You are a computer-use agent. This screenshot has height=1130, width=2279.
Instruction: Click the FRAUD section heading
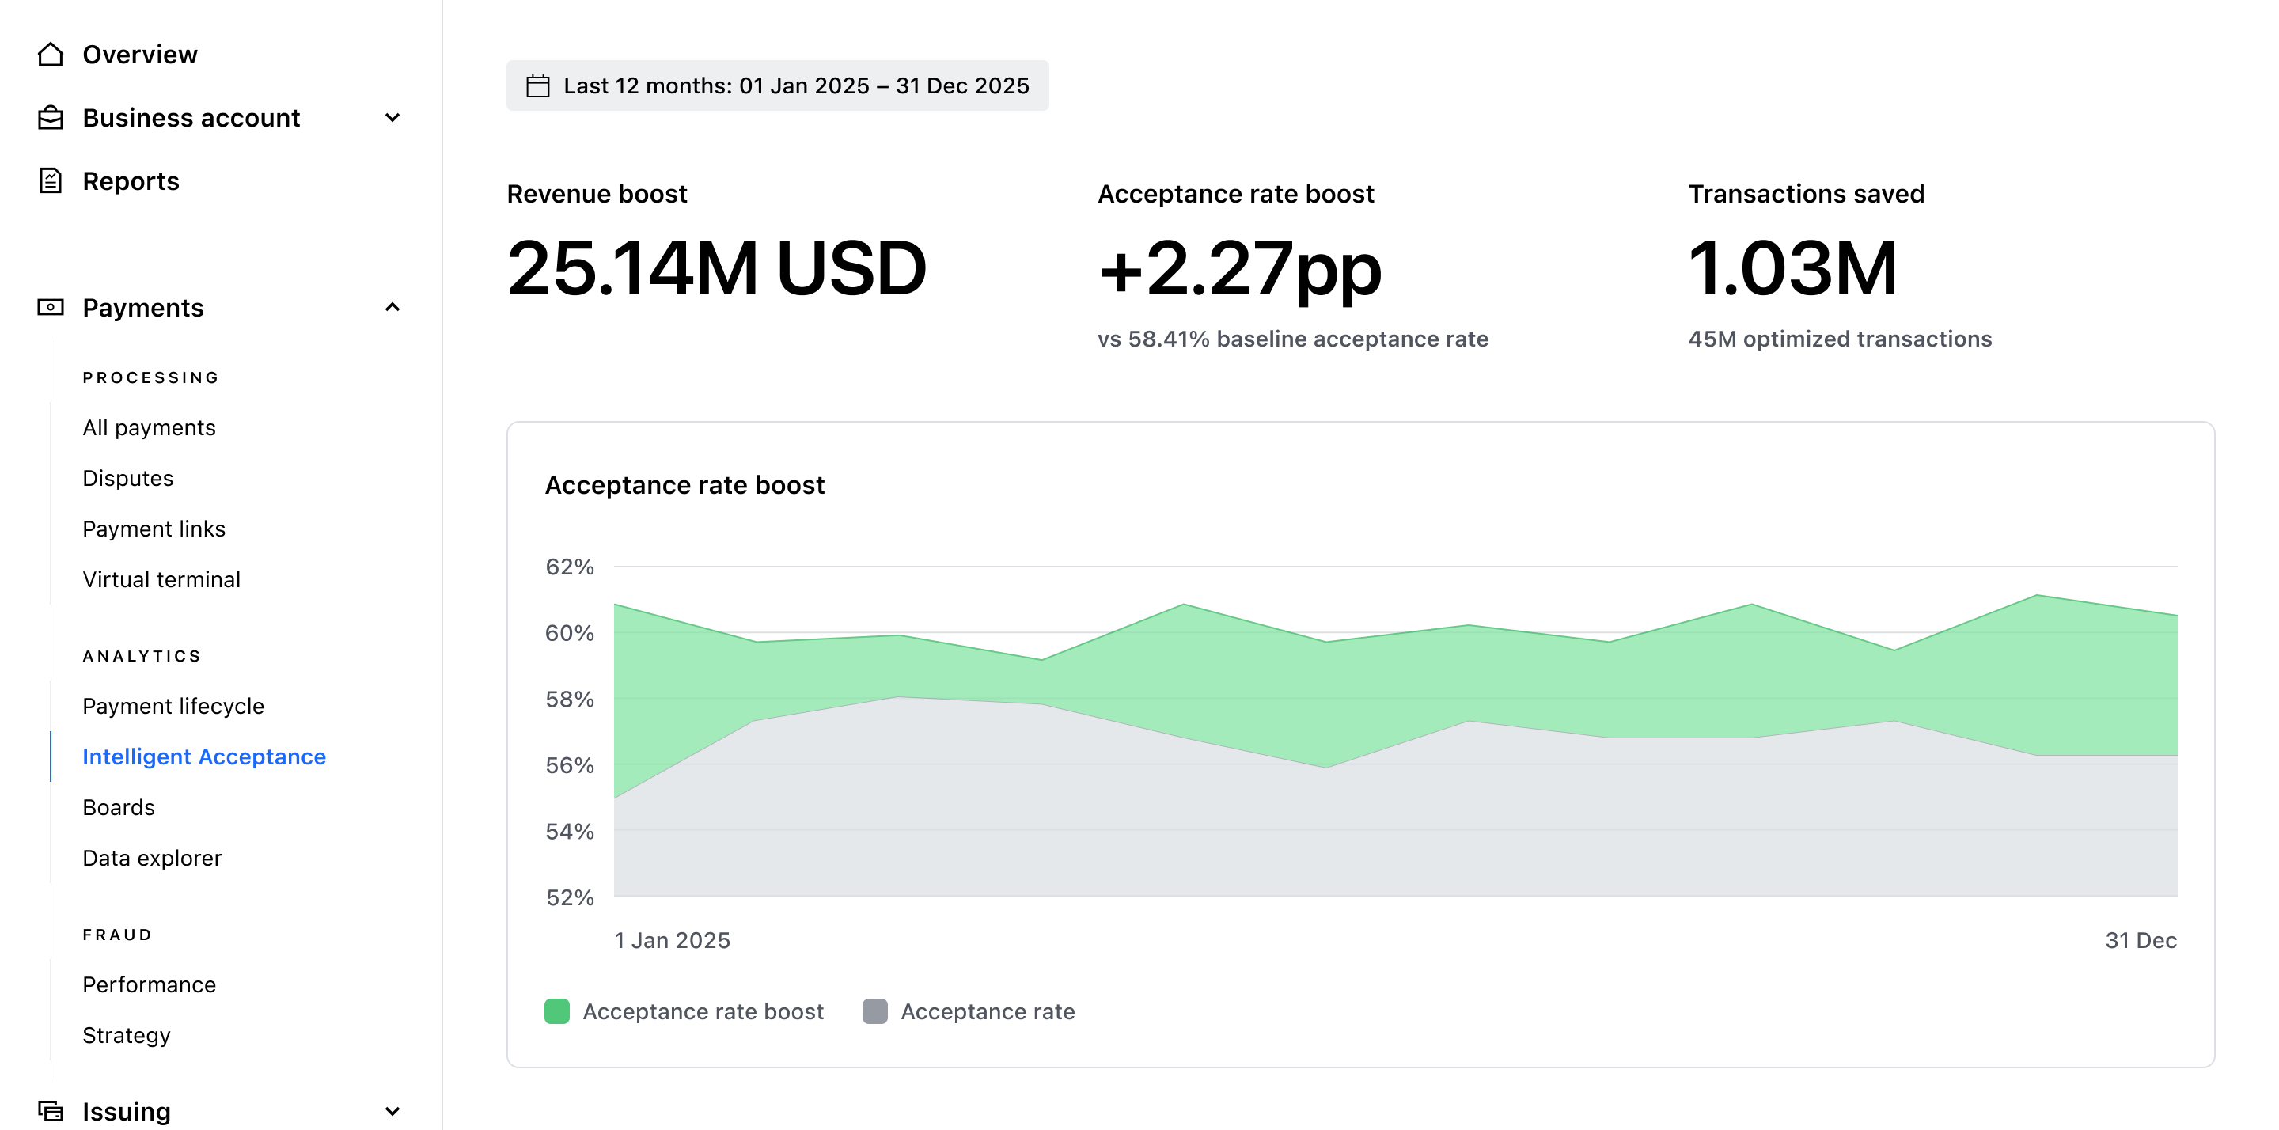click(x=118, y=935)
